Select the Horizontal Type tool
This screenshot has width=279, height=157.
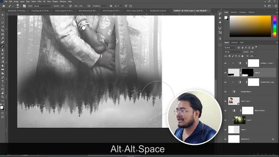click(x=3, y=82)
